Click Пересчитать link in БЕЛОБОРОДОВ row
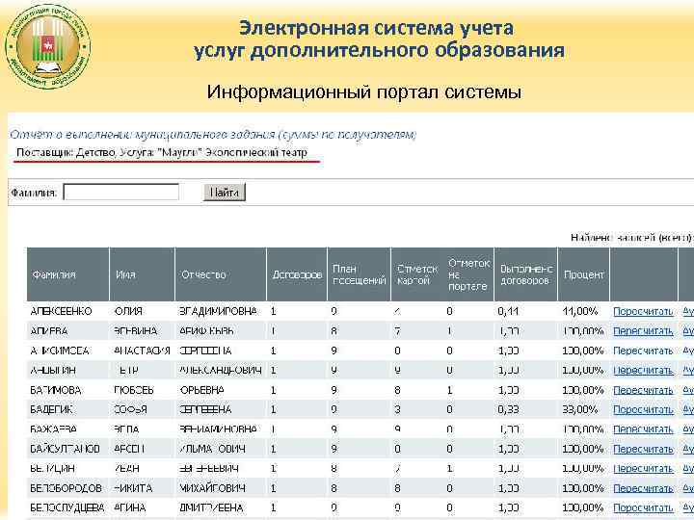This screenshot has width=694, height=520. click(643, 488)
